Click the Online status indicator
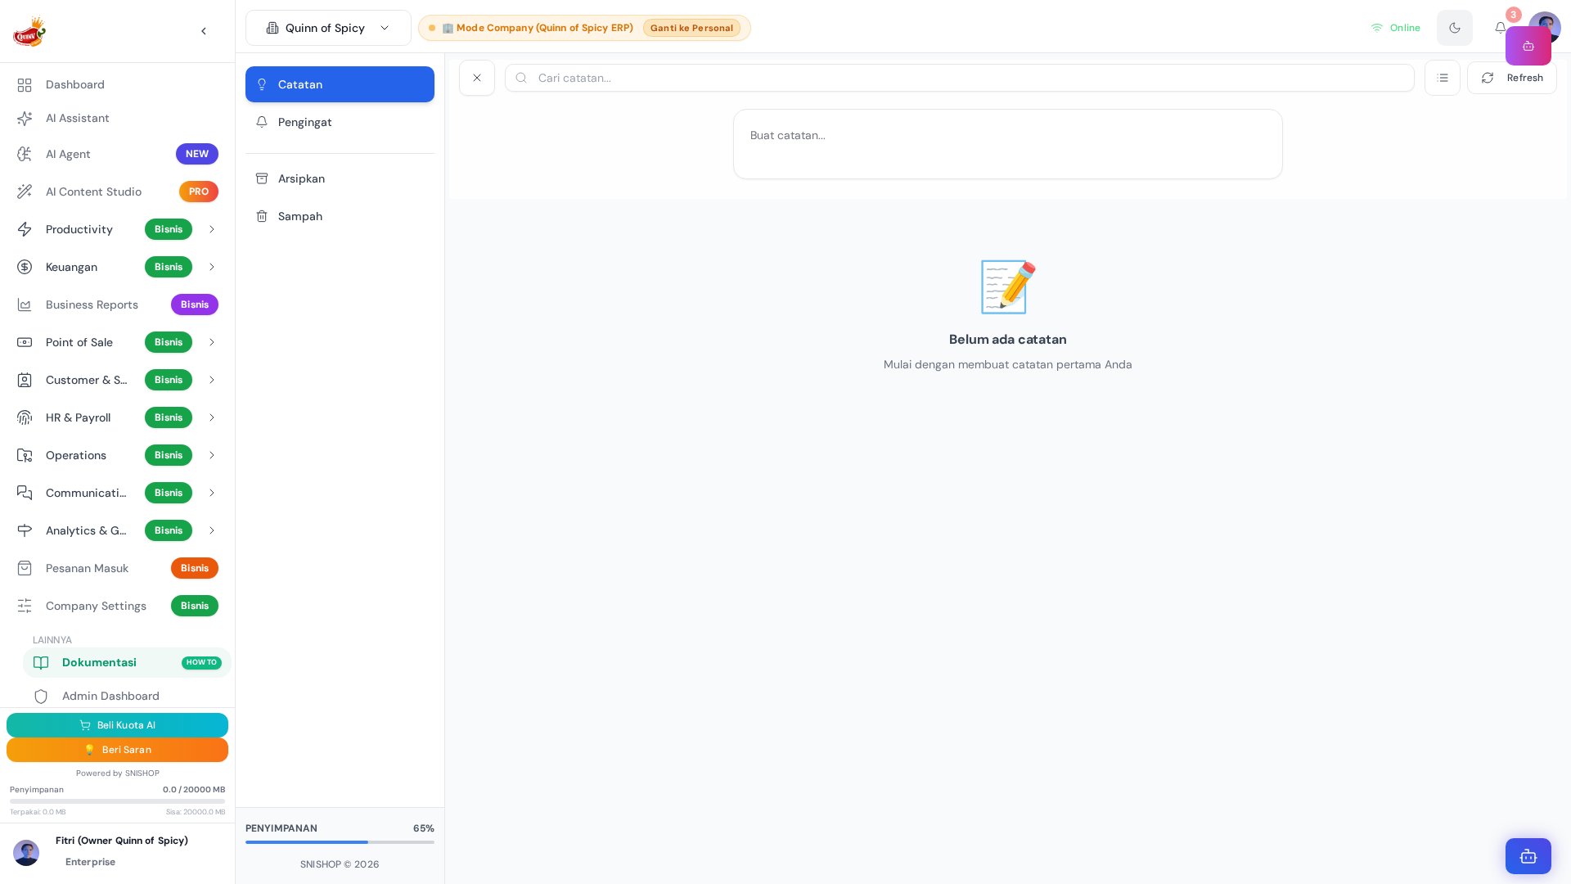 point(1396,28)
